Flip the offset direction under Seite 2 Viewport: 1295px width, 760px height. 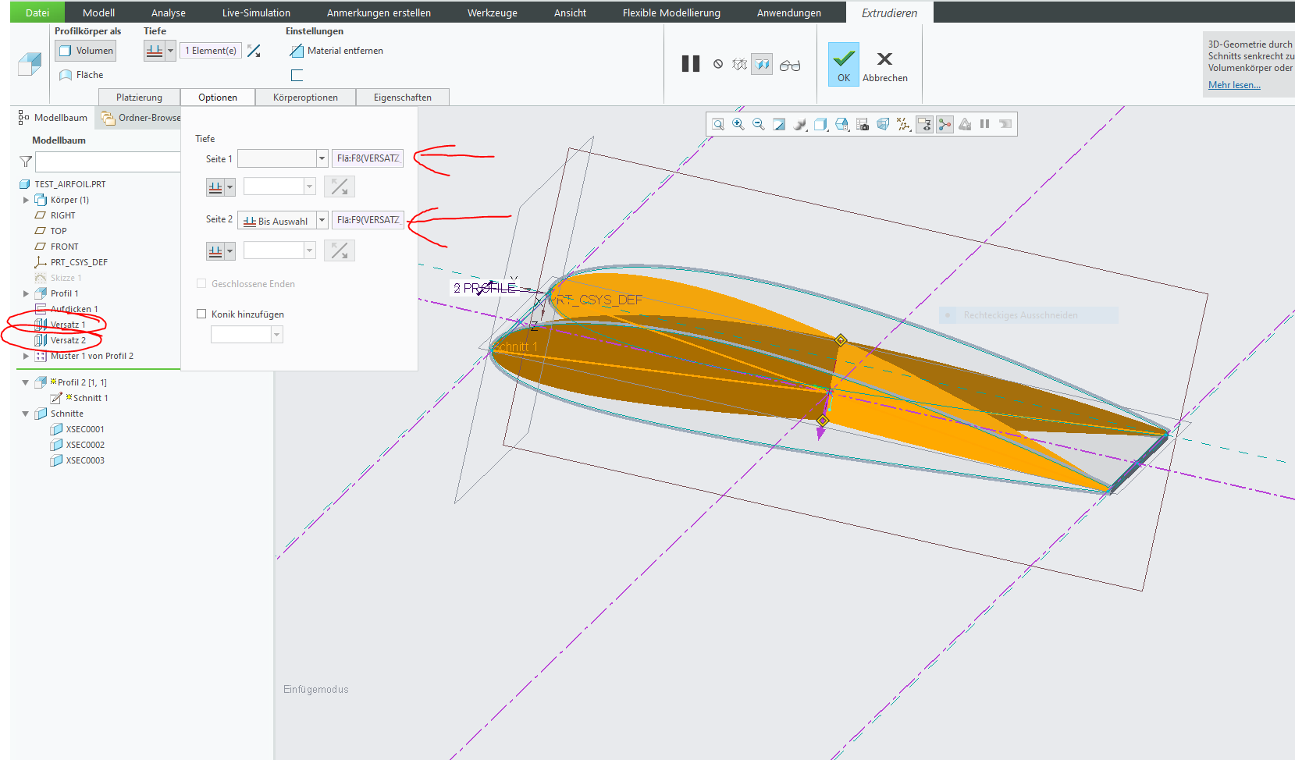(340, 250)
